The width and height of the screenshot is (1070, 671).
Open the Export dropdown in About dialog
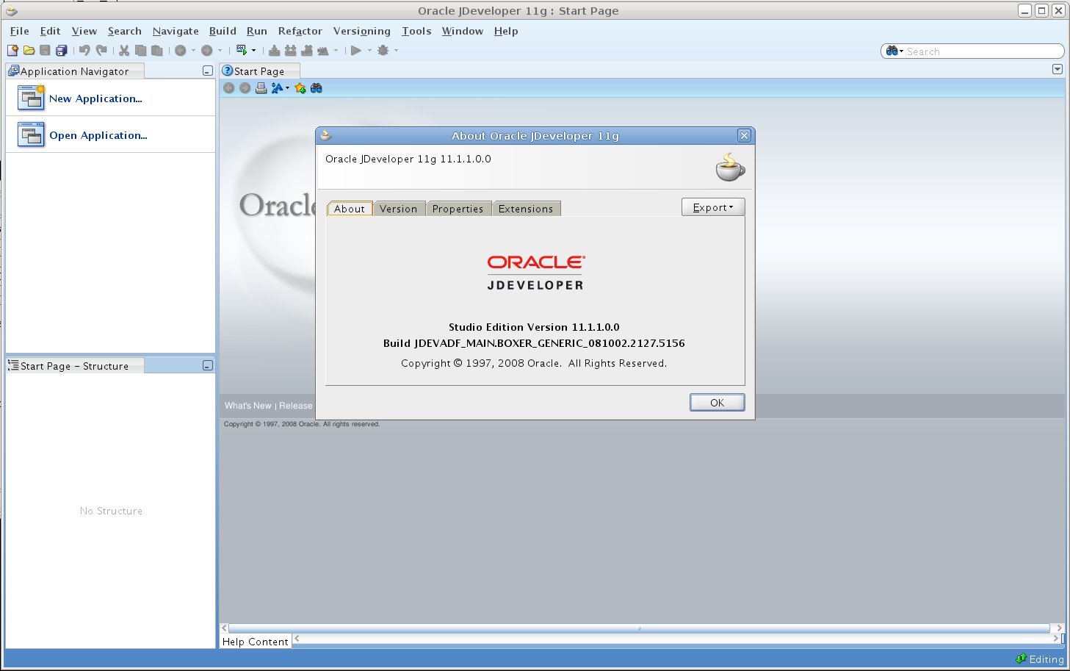point(712,207)
